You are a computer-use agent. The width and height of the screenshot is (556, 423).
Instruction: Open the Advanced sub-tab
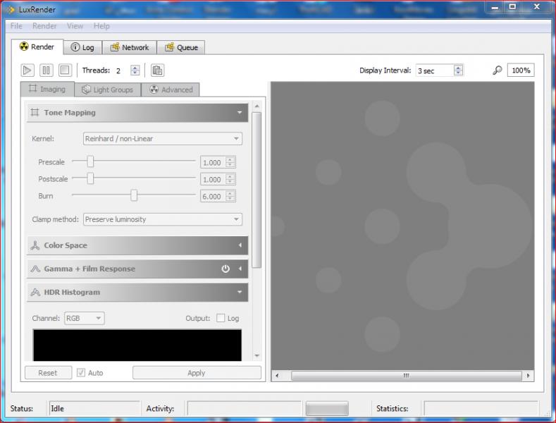(x=171, y=90)
